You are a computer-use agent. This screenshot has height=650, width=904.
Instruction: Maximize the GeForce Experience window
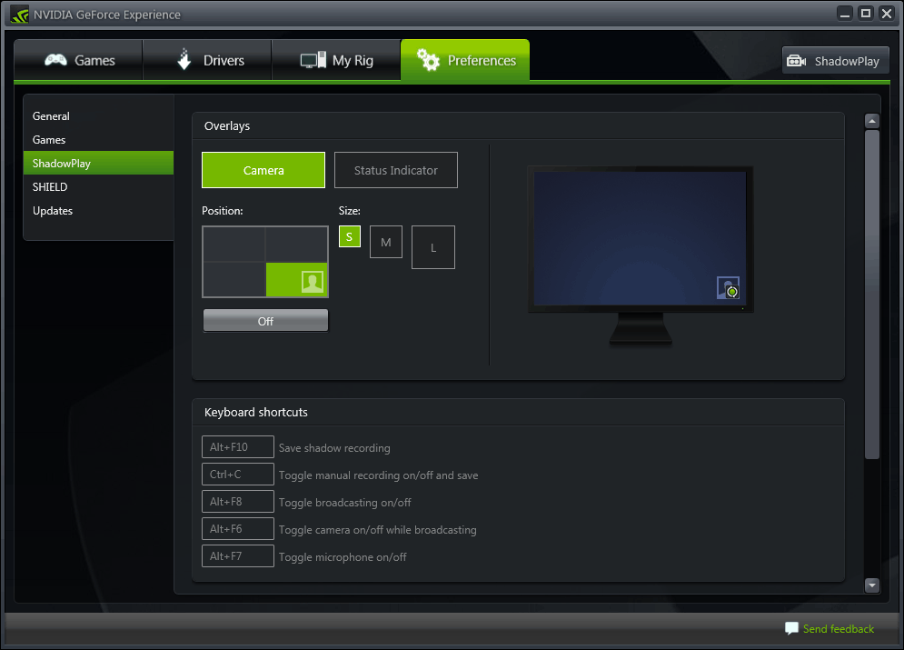[866, 14]
